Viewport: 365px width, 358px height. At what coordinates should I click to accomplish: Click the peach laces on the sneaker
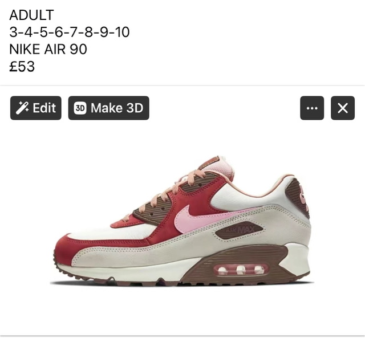[x=161, y=194]
